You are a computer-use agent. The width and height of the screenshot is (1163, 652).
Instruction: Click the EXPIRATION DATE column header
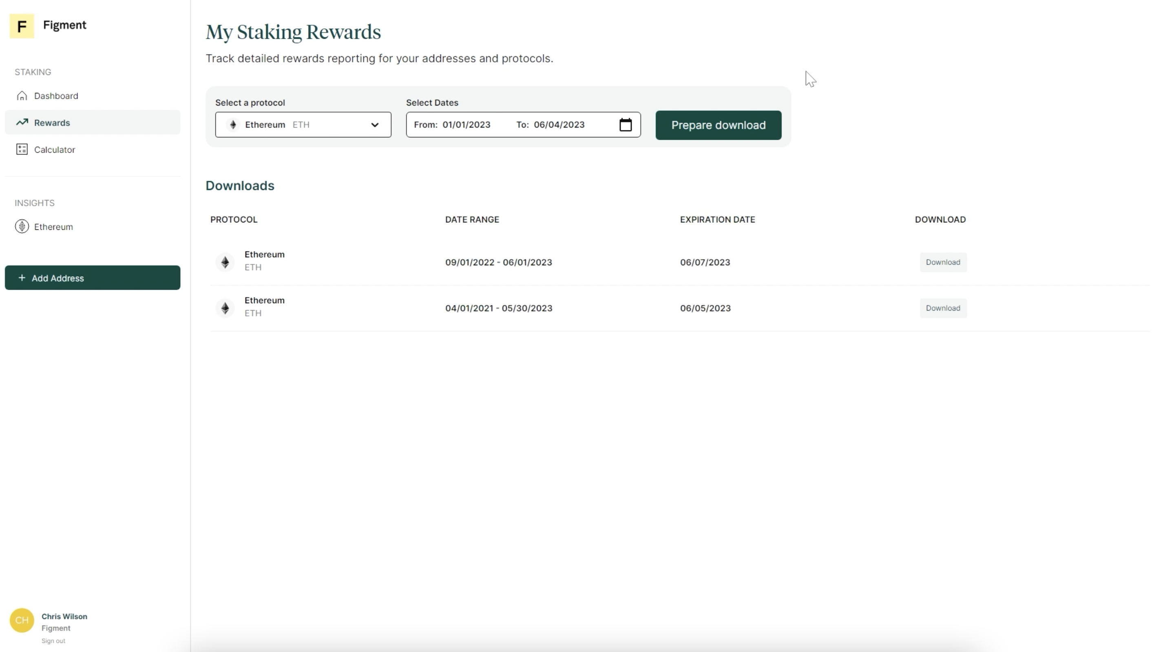[x=717, y=219]
